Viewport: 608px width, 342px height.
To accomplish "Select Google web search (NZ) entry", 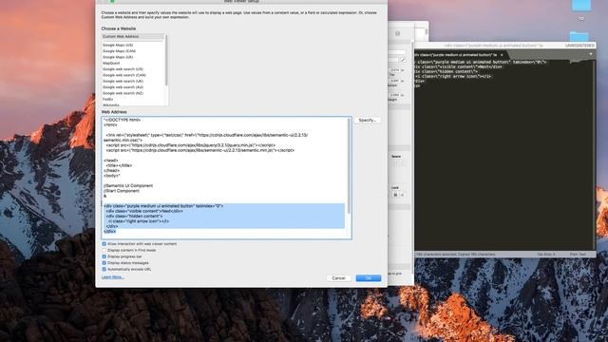I will (x=123, y=93).
